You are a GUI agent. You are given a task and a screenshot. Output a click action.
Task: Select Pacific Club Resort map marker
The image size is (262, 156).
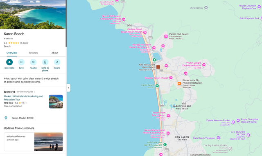(x=166, y=36)
